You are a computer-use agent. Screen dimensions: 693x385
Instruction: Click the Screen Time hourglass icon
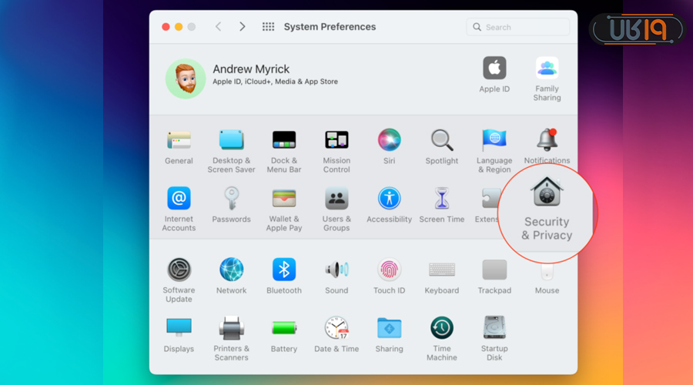[441, 199]
